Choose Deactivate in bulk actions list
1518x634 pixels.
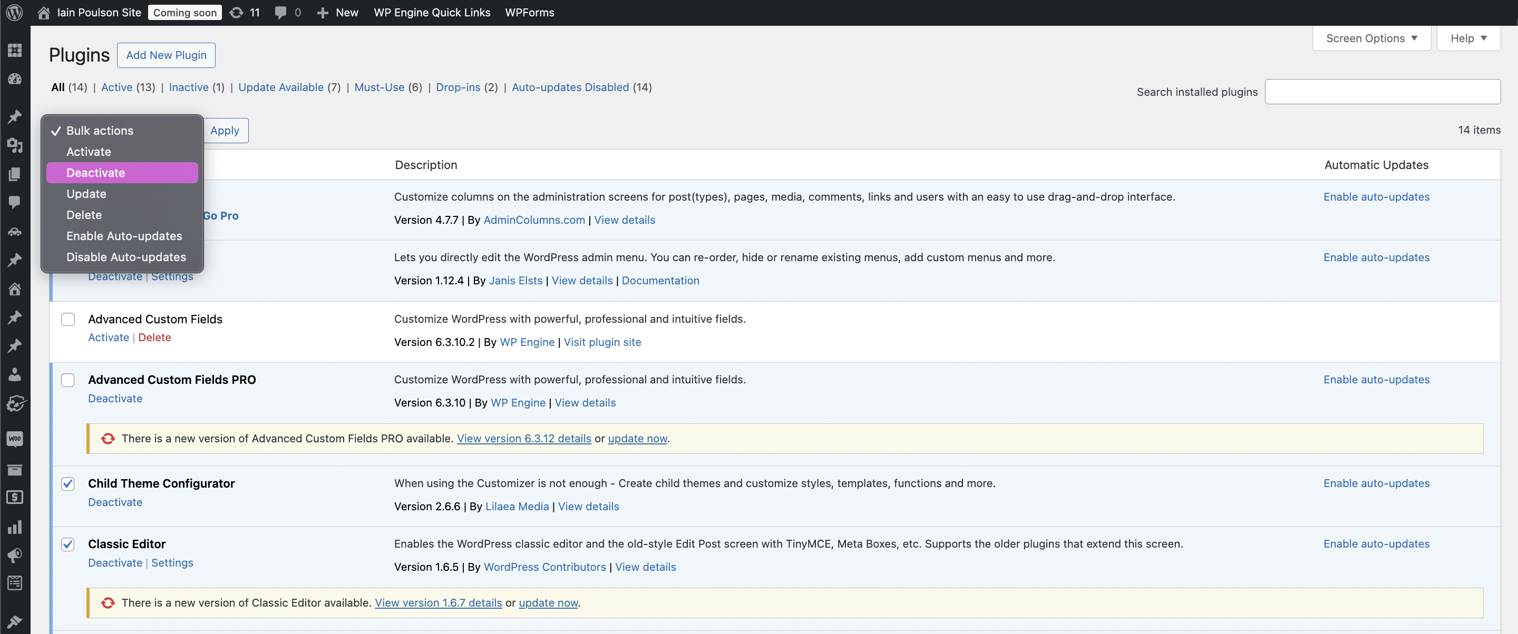tap(122, 173)
